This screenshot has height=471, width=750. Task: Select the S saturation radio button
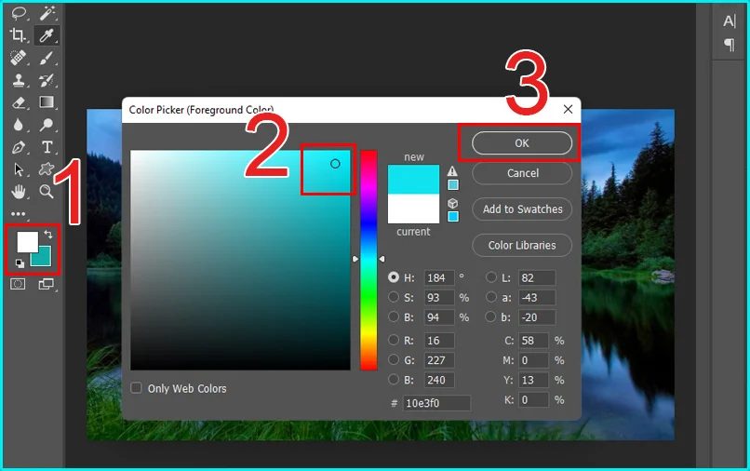pos(394,297)
